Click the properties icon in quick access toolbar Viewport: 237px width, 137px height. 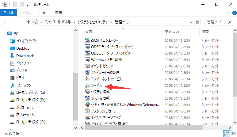(15, 5)
